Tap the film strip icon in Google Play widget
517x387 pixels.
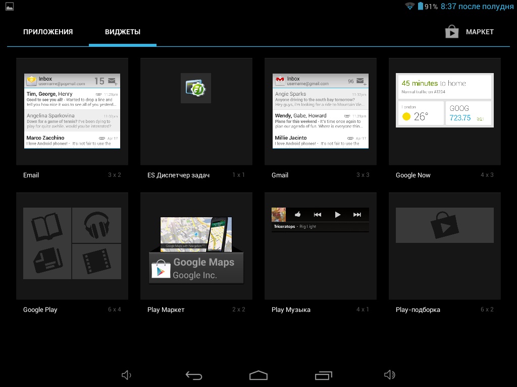click(96, 262)
